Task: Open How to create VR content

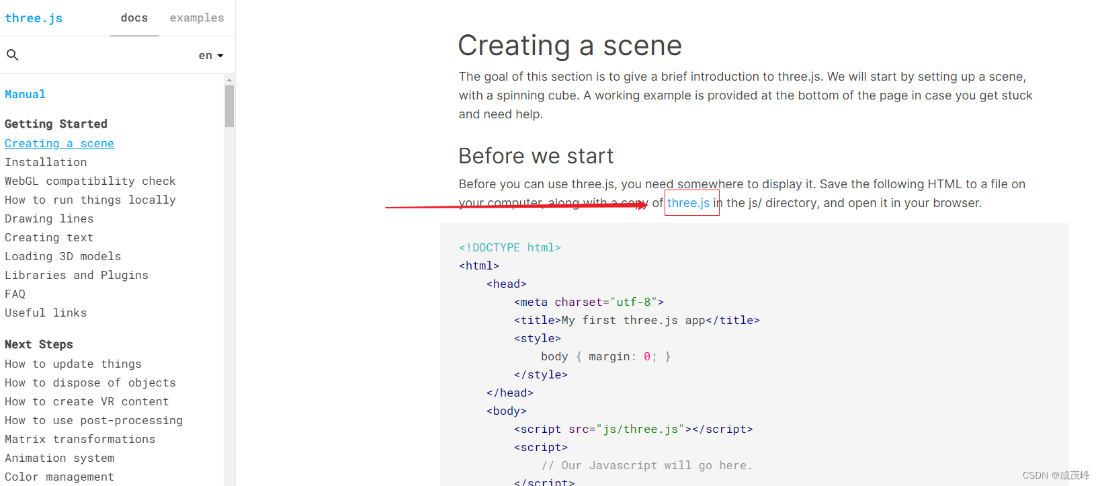Action: click(x=87, y=401)
